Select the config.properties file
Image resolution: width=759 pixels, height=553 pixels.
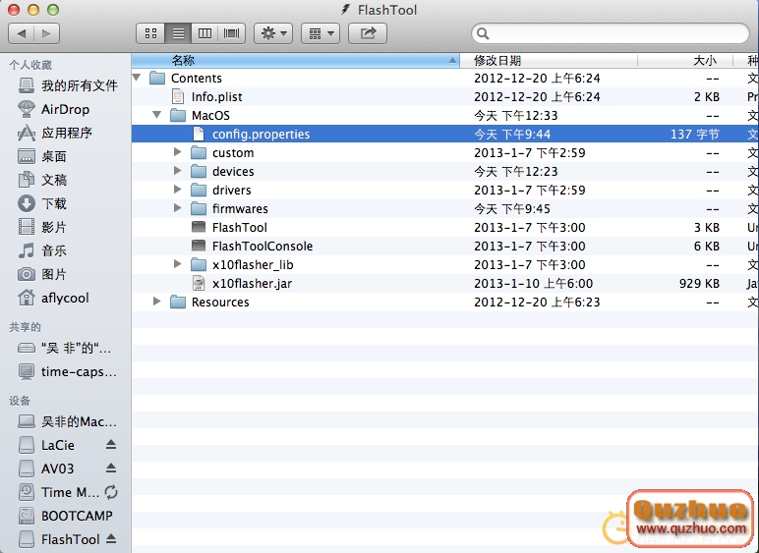[x=445, y=134]
